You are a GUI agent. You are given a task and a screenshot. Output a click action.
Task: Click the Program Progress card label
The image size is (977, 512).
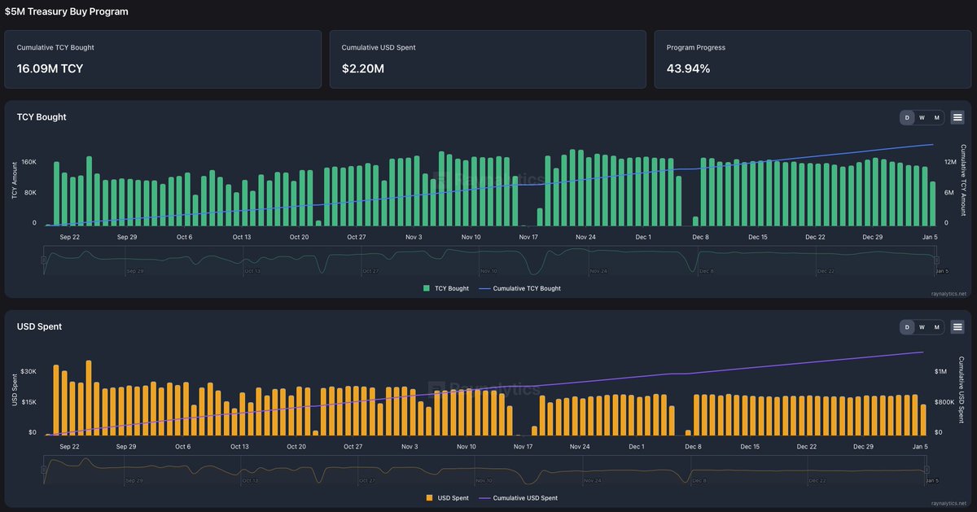click(696, 47)
